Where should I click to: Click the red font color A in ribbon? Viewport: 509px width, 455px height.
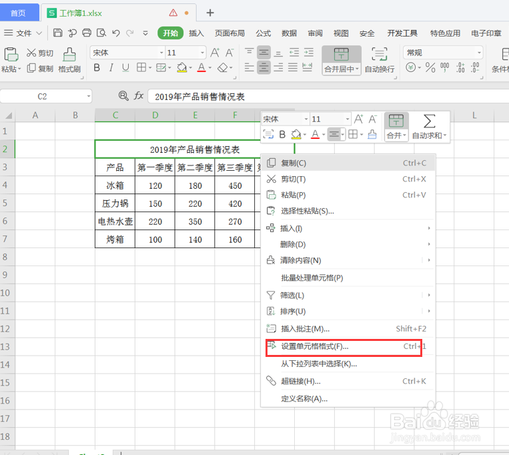point(201,67)
